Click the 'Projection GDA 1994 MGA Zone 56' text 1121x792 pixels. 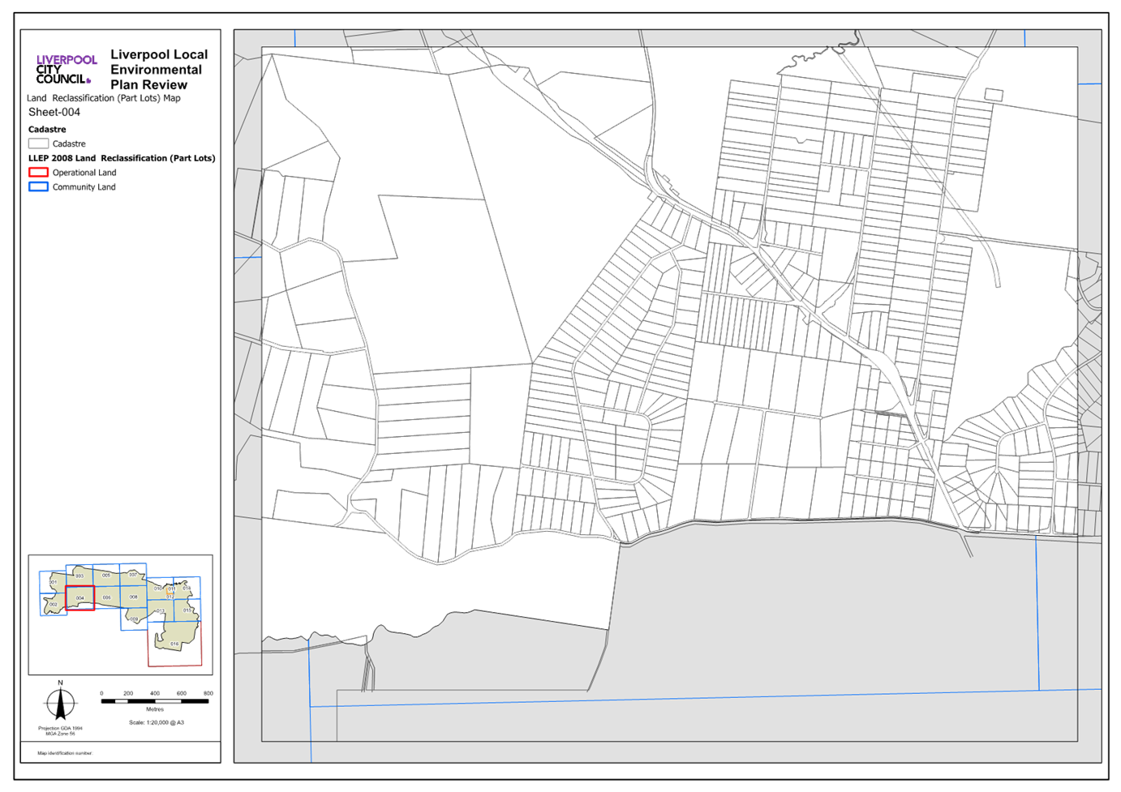pos(60,731)
